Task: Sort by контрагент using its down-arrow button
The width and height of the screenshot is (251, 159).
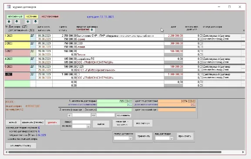Action: [92, 30]
